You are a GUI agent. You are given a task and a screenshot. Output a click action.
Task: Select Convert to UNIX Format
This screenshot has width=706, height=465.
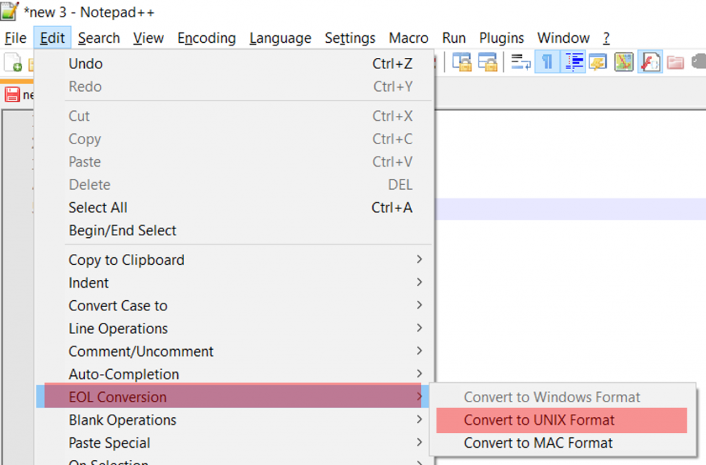tap(562, 420)
